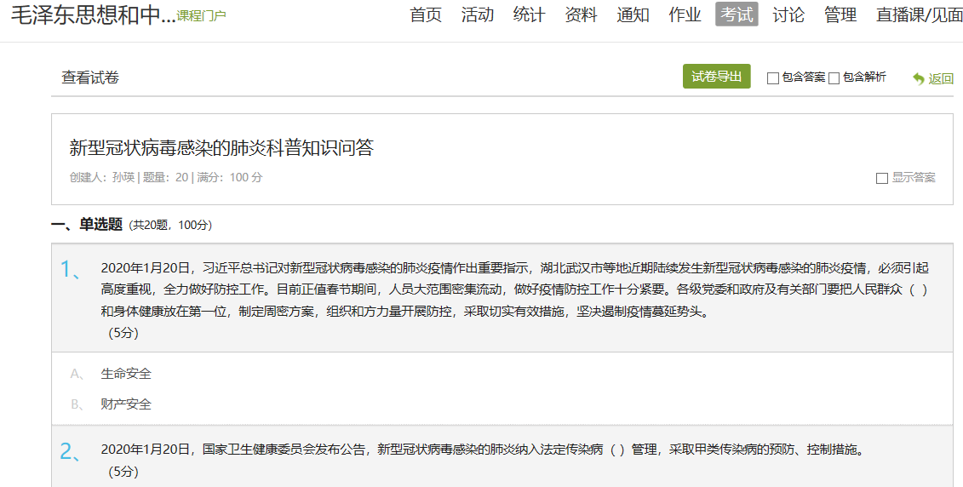Enable the 包含答案 checkbox
Screen dimensions: 963x487
(773, 78)
